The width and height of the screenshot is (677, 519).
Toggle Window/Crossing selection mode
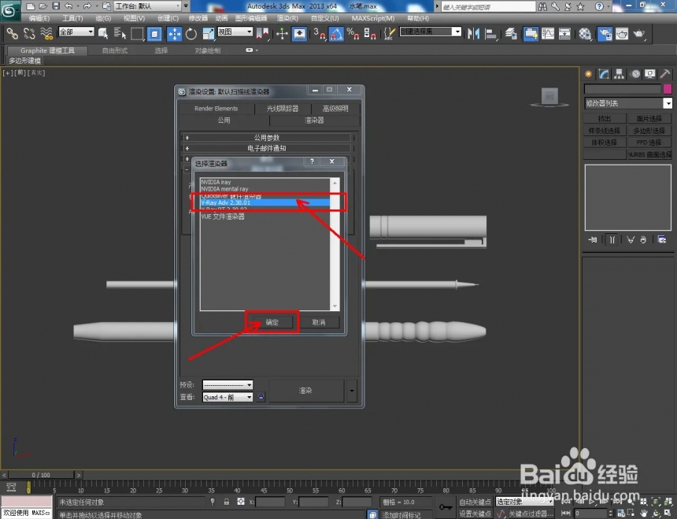pos(154,33)
